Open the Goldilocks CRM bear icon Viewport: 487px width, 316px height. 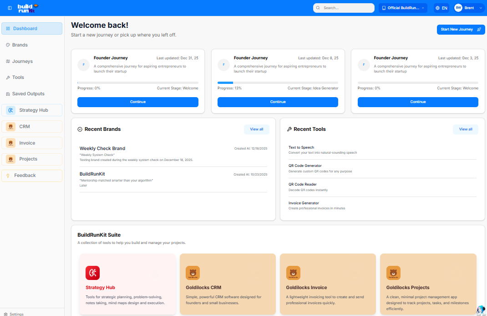(x=193, y=273)
